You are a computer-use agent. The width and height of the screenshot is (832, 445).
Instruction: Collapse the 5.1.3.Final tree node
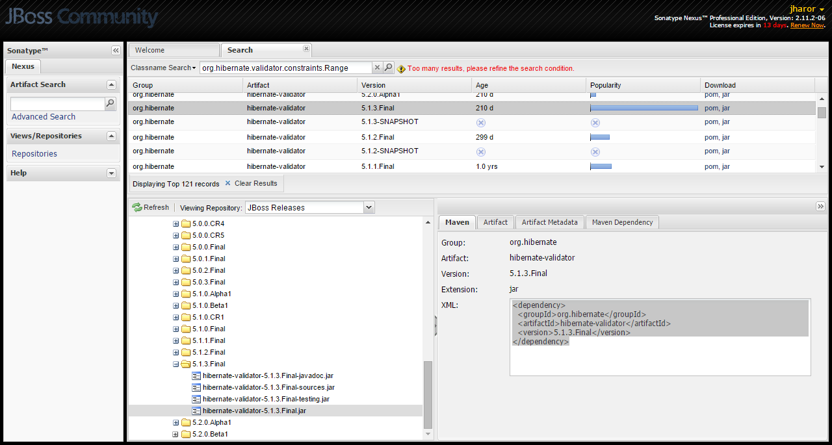(175, 364)
